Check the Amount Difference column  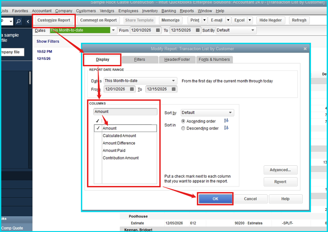tap(98, 143)
